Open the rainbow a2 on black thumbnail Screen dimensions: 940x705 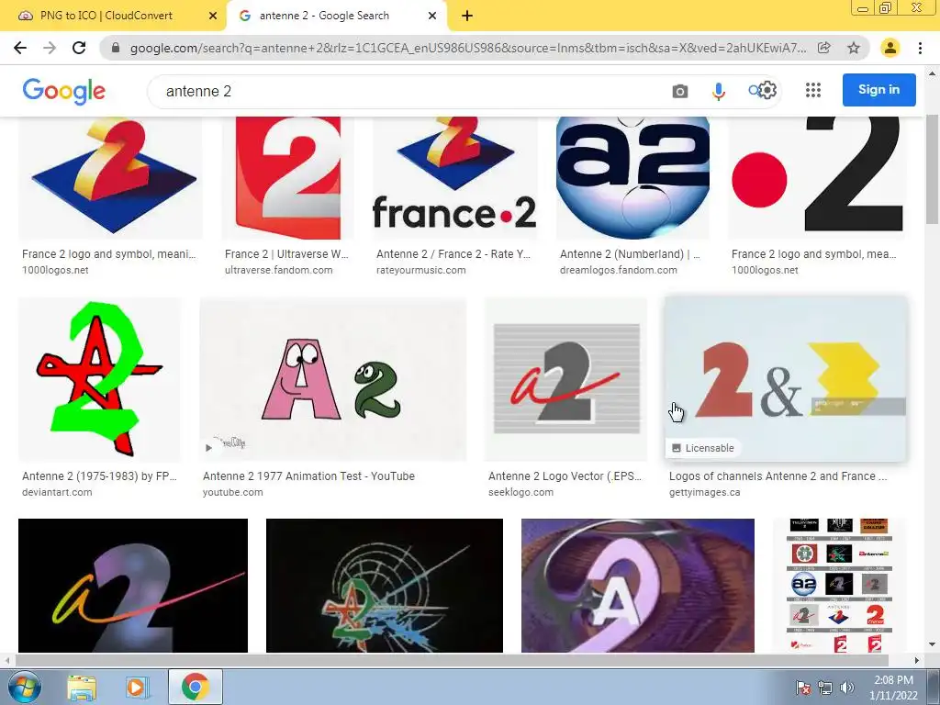click(x=133, y=585)
